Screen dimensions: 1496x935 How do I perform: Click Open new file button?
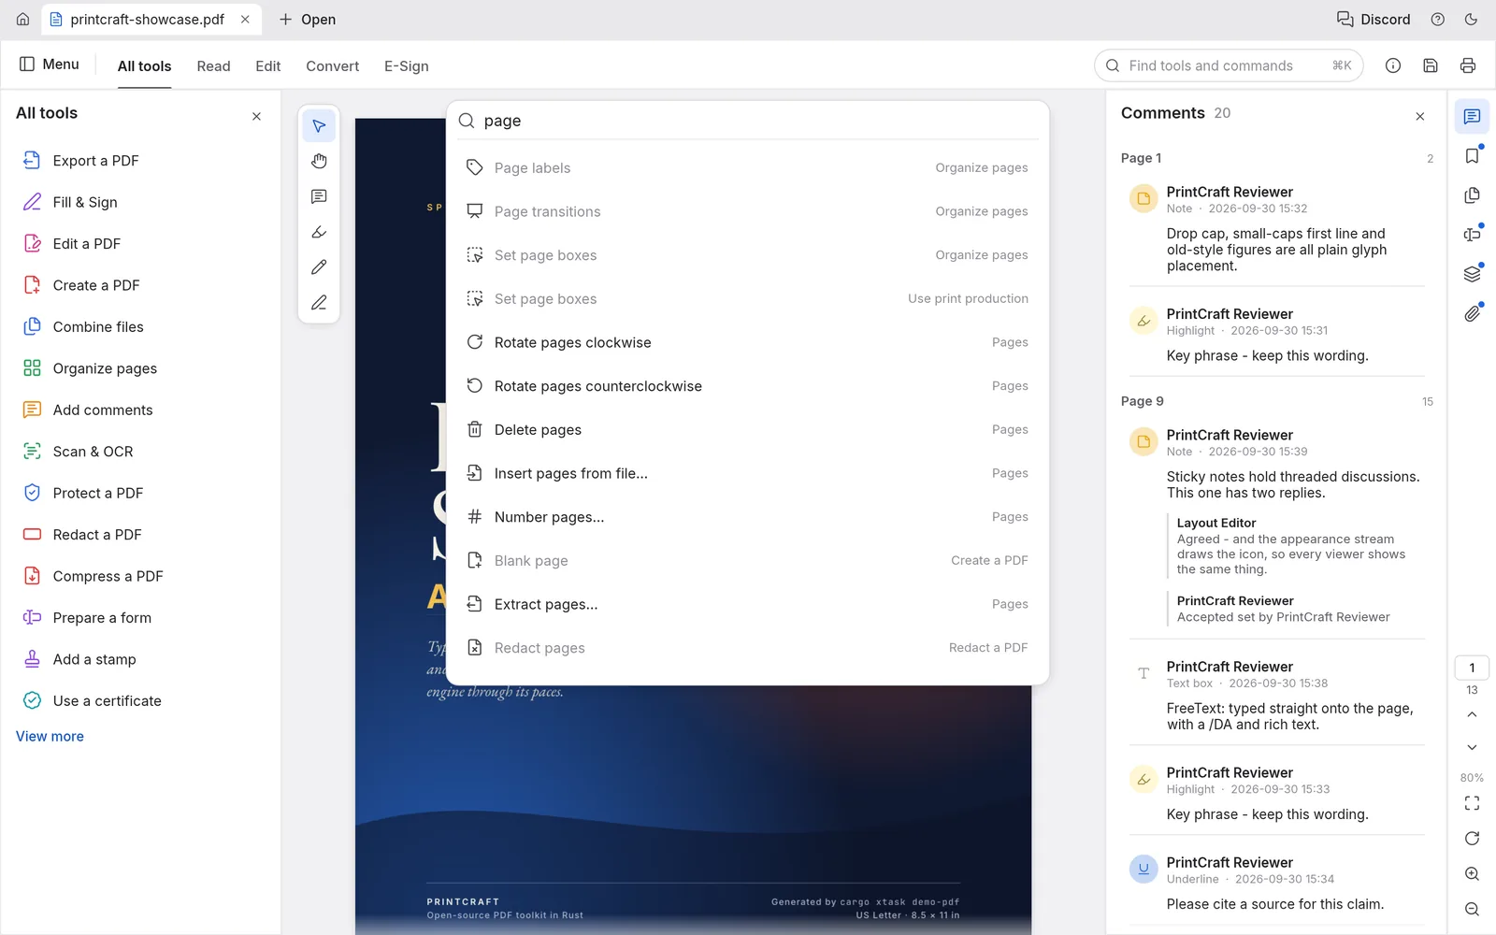pos(308,19)
